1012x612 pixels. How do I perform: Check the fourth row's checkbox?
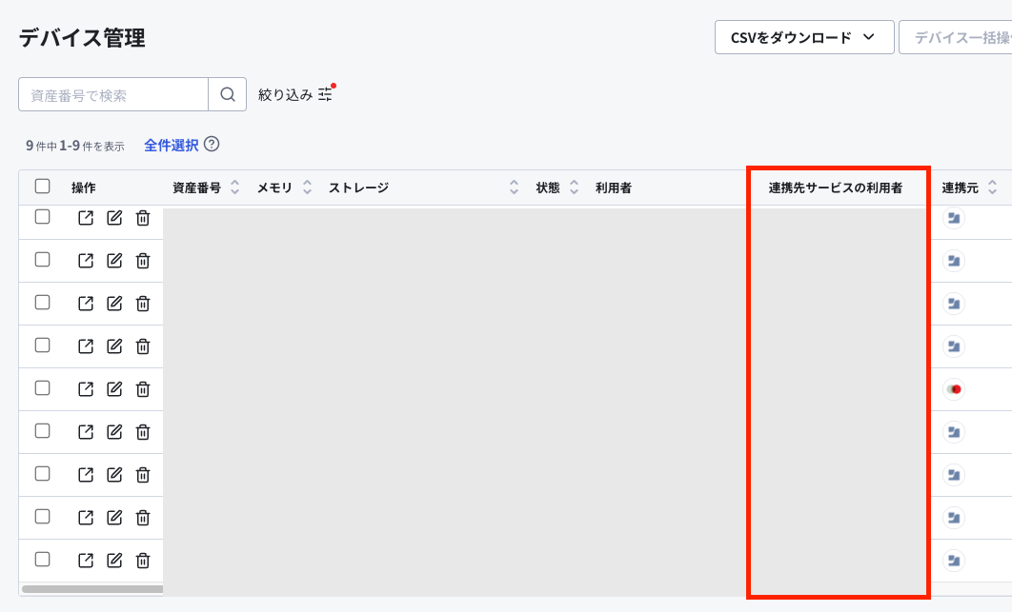point(42,345)
